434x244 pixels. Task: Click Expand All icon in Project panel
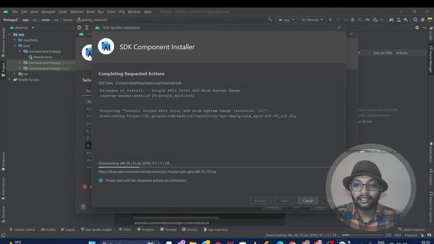pyautogui.click(x=87, y=28)
